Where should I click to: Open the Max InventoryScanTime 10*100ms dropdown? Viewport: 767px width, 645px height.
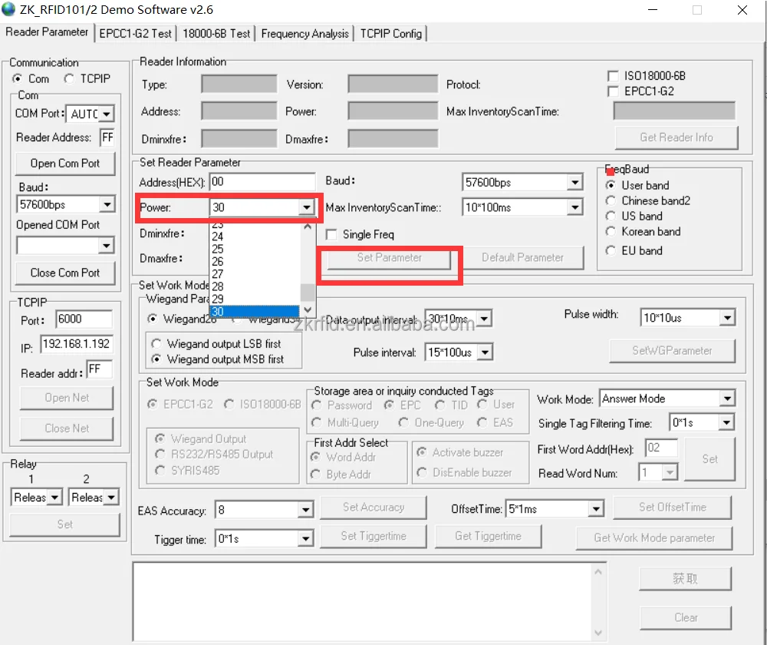click(574, 207)
